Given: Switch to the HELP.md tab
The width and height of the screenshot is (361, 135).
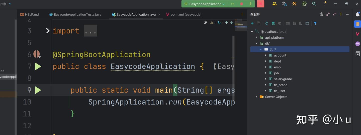Looking at the screenshot, I should tap(30, 14).
